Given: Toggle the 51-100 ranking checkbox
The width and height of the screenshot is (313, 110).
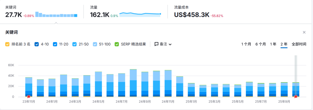Looking at the screenshot, I should point(95,44).
